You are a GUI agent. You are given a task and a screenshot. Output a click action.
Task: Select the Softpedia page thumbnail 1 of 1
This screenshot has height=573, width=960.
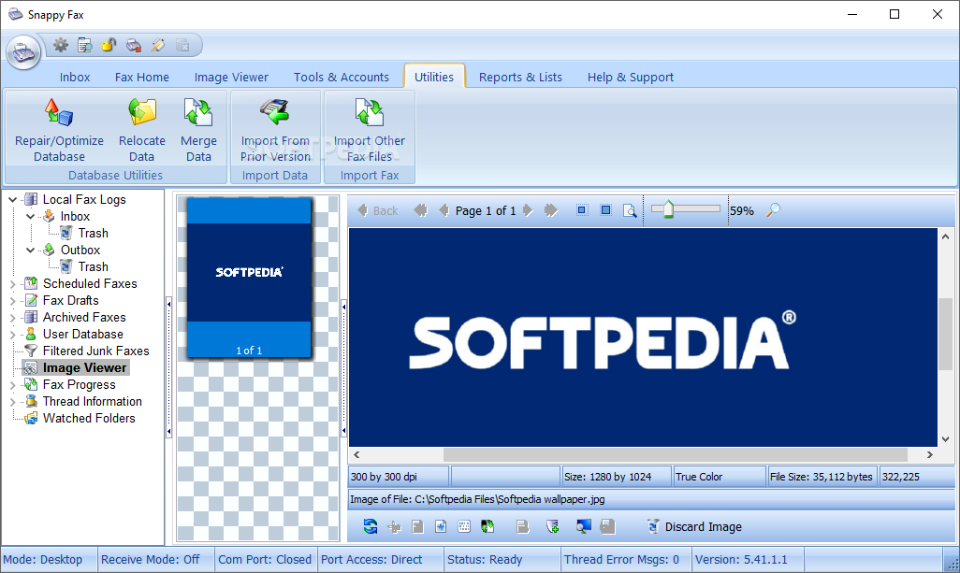click(249, 277)
